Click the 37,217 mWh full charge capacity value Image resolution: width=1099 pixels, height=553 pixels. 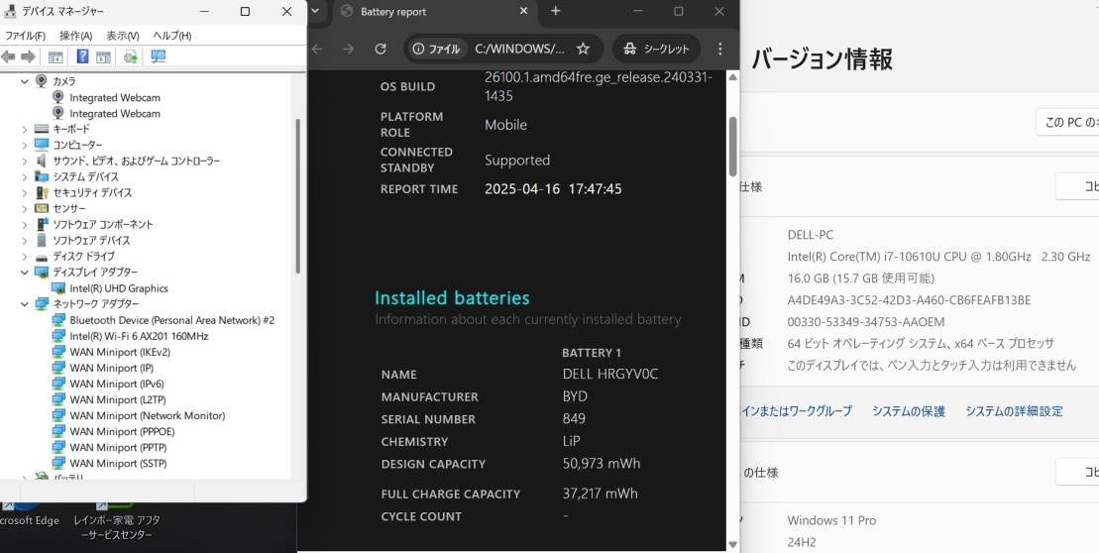(600, 494)
